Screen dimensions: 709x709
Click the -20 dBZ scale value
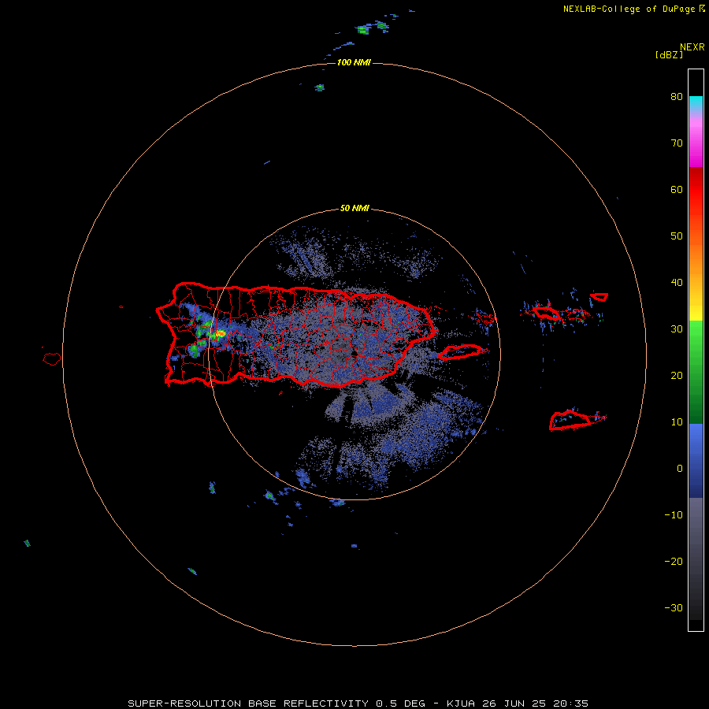tap(674, 562)
